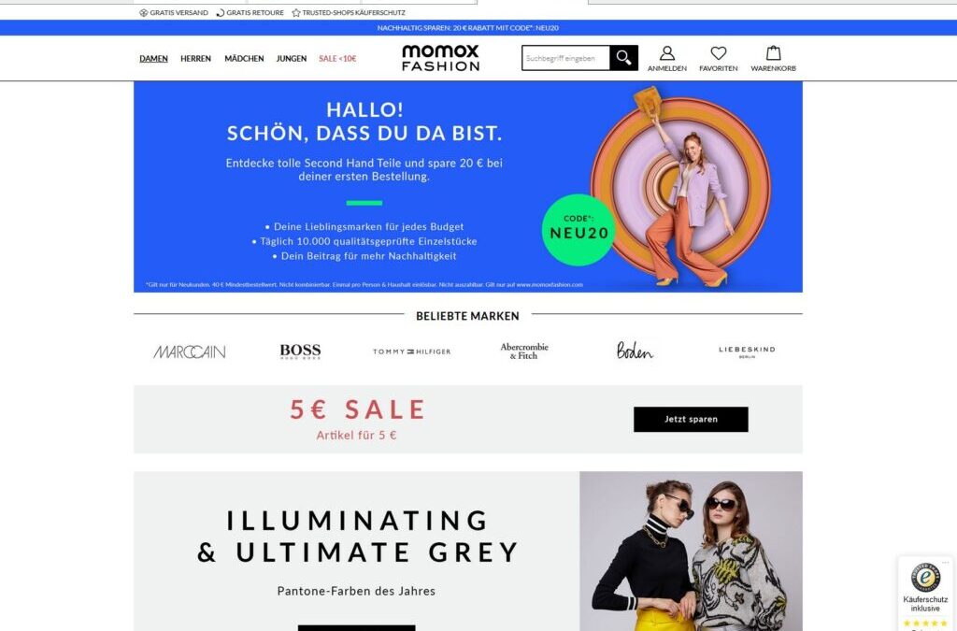Screen dimensions: 957x631
Task: Select the Tommy Hilfiger brand logo
Action: point(412,351)
